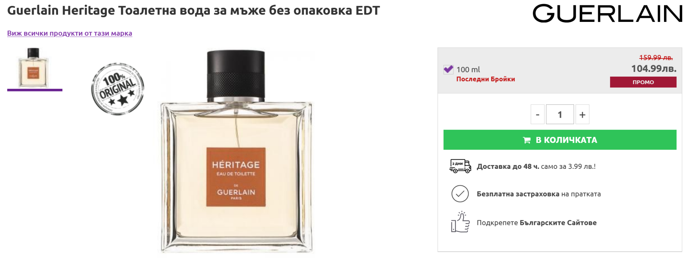Image resolution: width=691 pixels, height=262 pixels.
Task: Open Виж всички продукти от тази марка link
Action: pyautogui.click(x=70, y=33)
